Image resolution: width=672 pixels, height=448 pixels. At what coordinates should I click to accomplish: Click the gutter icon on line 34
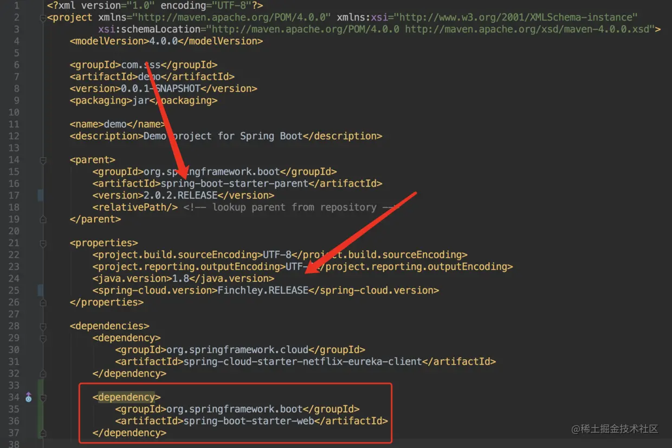[x=28, y=398]
